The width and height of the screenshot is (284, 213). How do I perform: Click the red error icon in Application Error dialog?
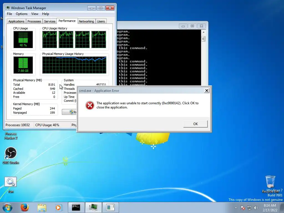tap(90, 105)
